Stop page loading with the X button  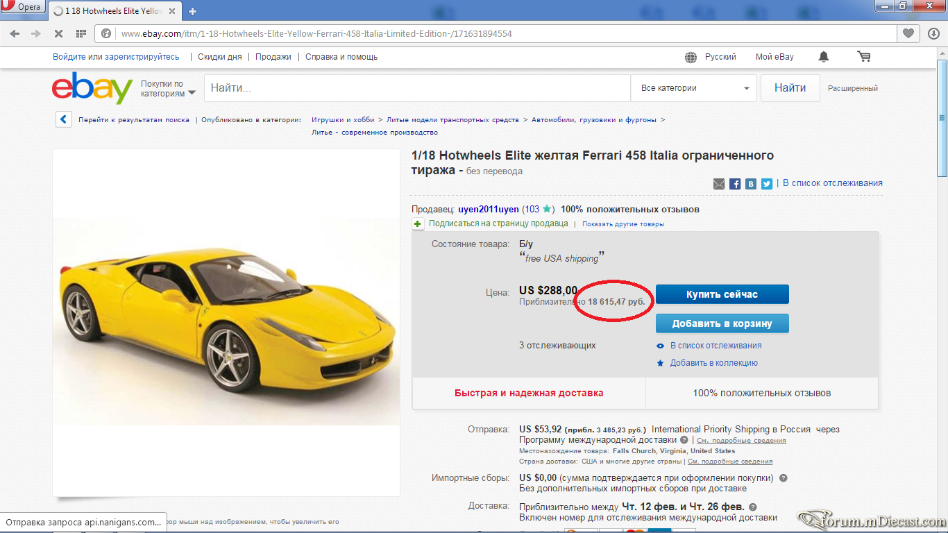58,33
